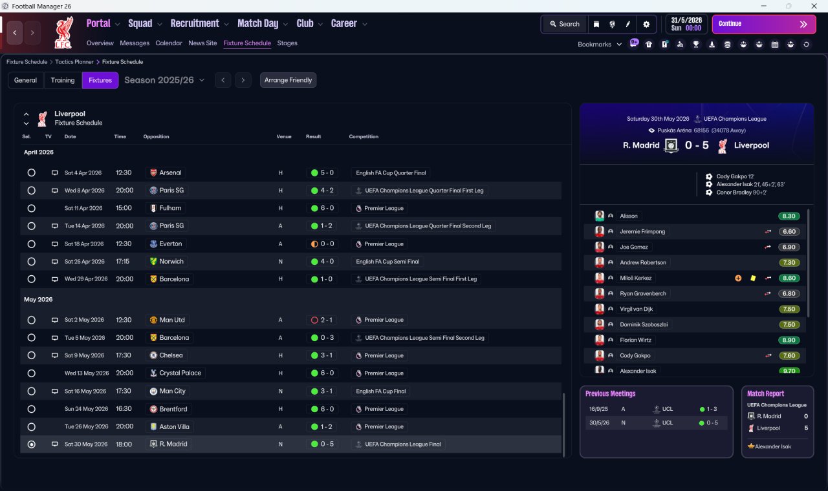Click Tactics Planner in the breadcrumb
Screen dimensions: 828x491
(x=74, y=62)
